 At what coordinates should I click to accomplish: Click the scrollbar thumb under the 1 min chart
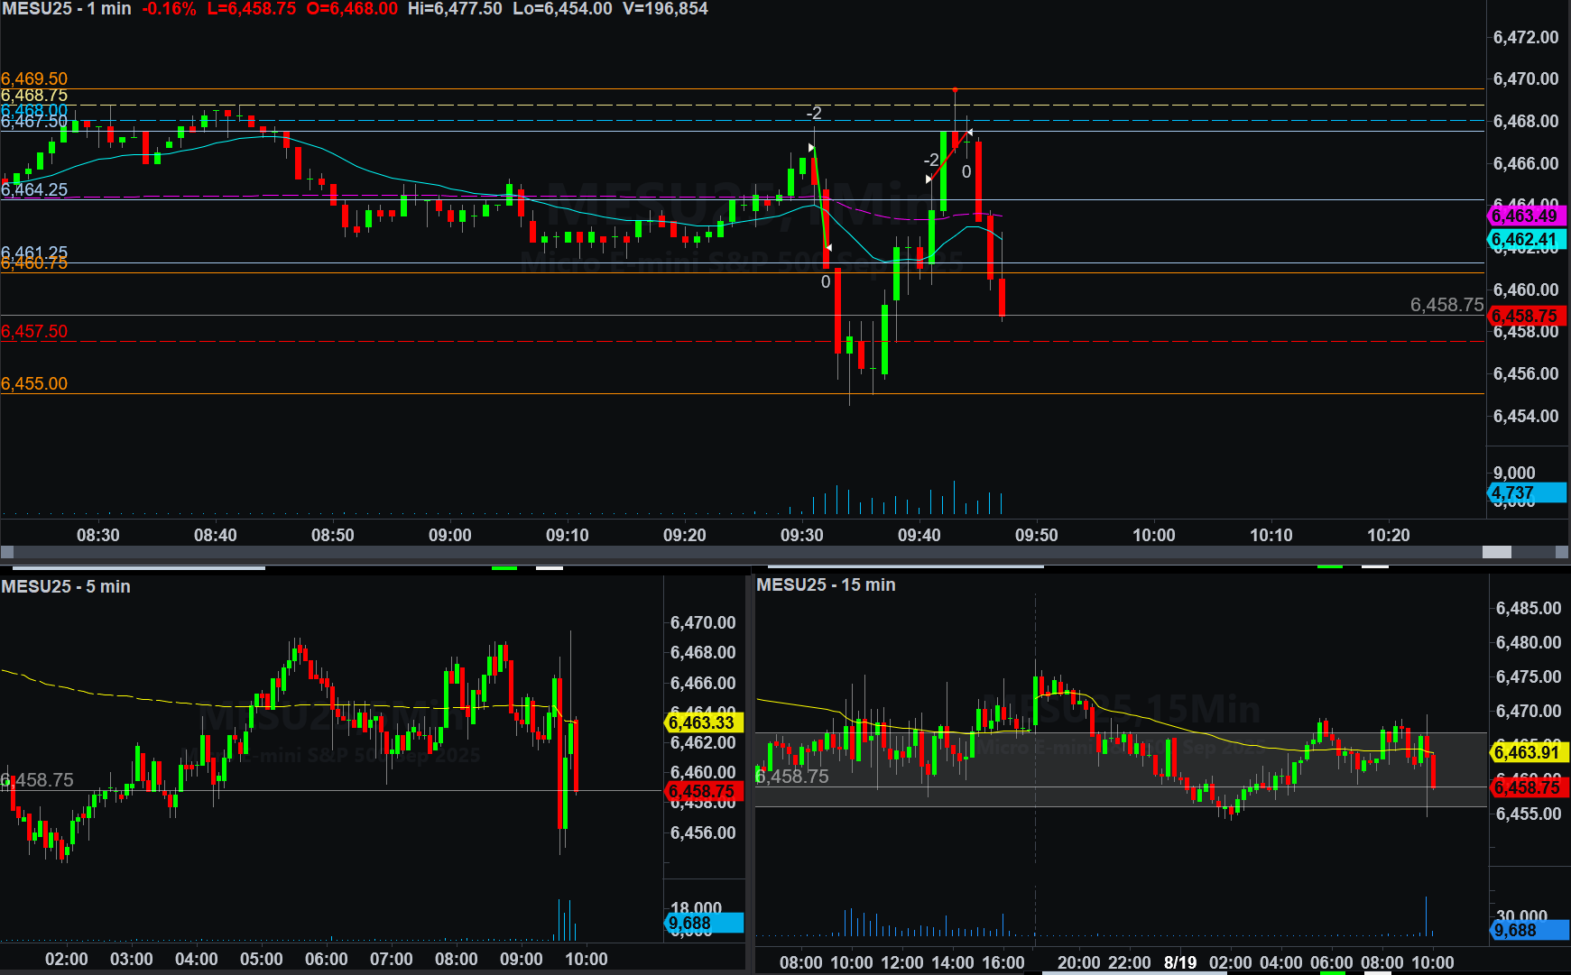1496,552
